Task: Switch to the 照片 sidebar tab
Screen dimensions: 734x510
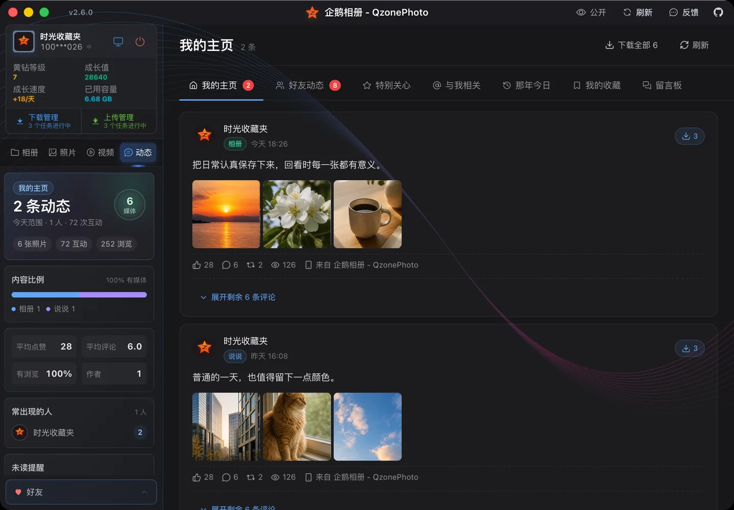Action: 62,152
